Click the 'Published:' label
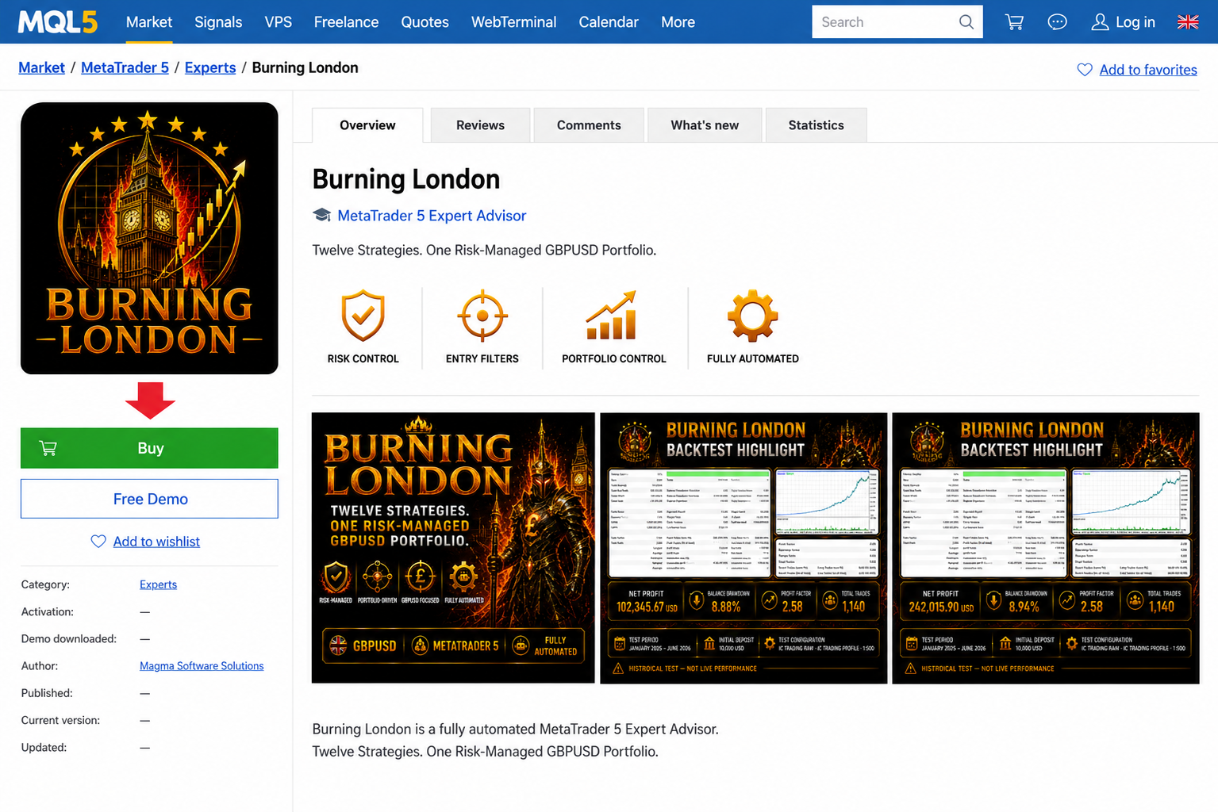 [47, 693]
